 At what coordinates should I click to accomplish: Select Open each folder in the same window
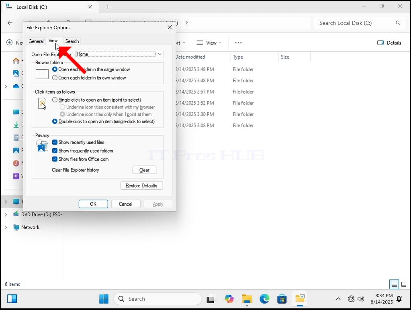click(x=91, y=69)
